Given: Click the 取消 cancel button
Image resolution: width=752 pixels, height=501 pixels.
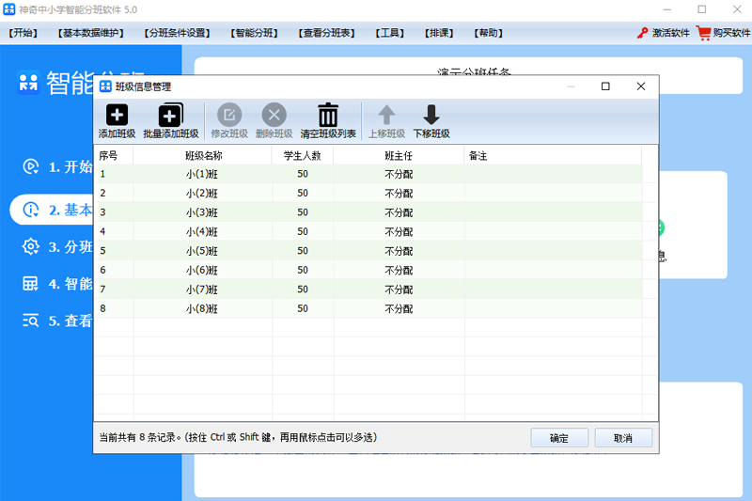Looking at the screenshot, I should (x=623, y=438).
